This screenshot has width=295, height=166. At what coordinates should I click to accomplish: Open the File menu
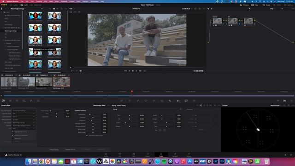[22, 1]
